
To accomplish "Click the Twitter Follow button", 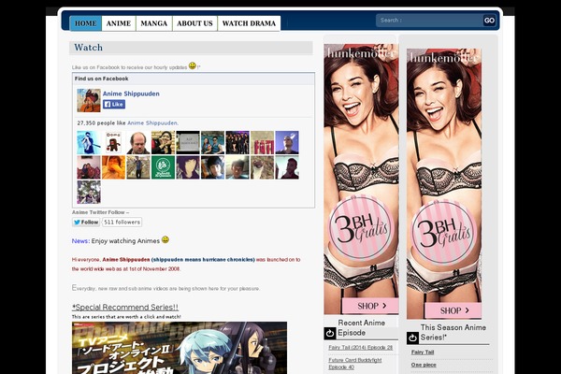I will (86, 223).
